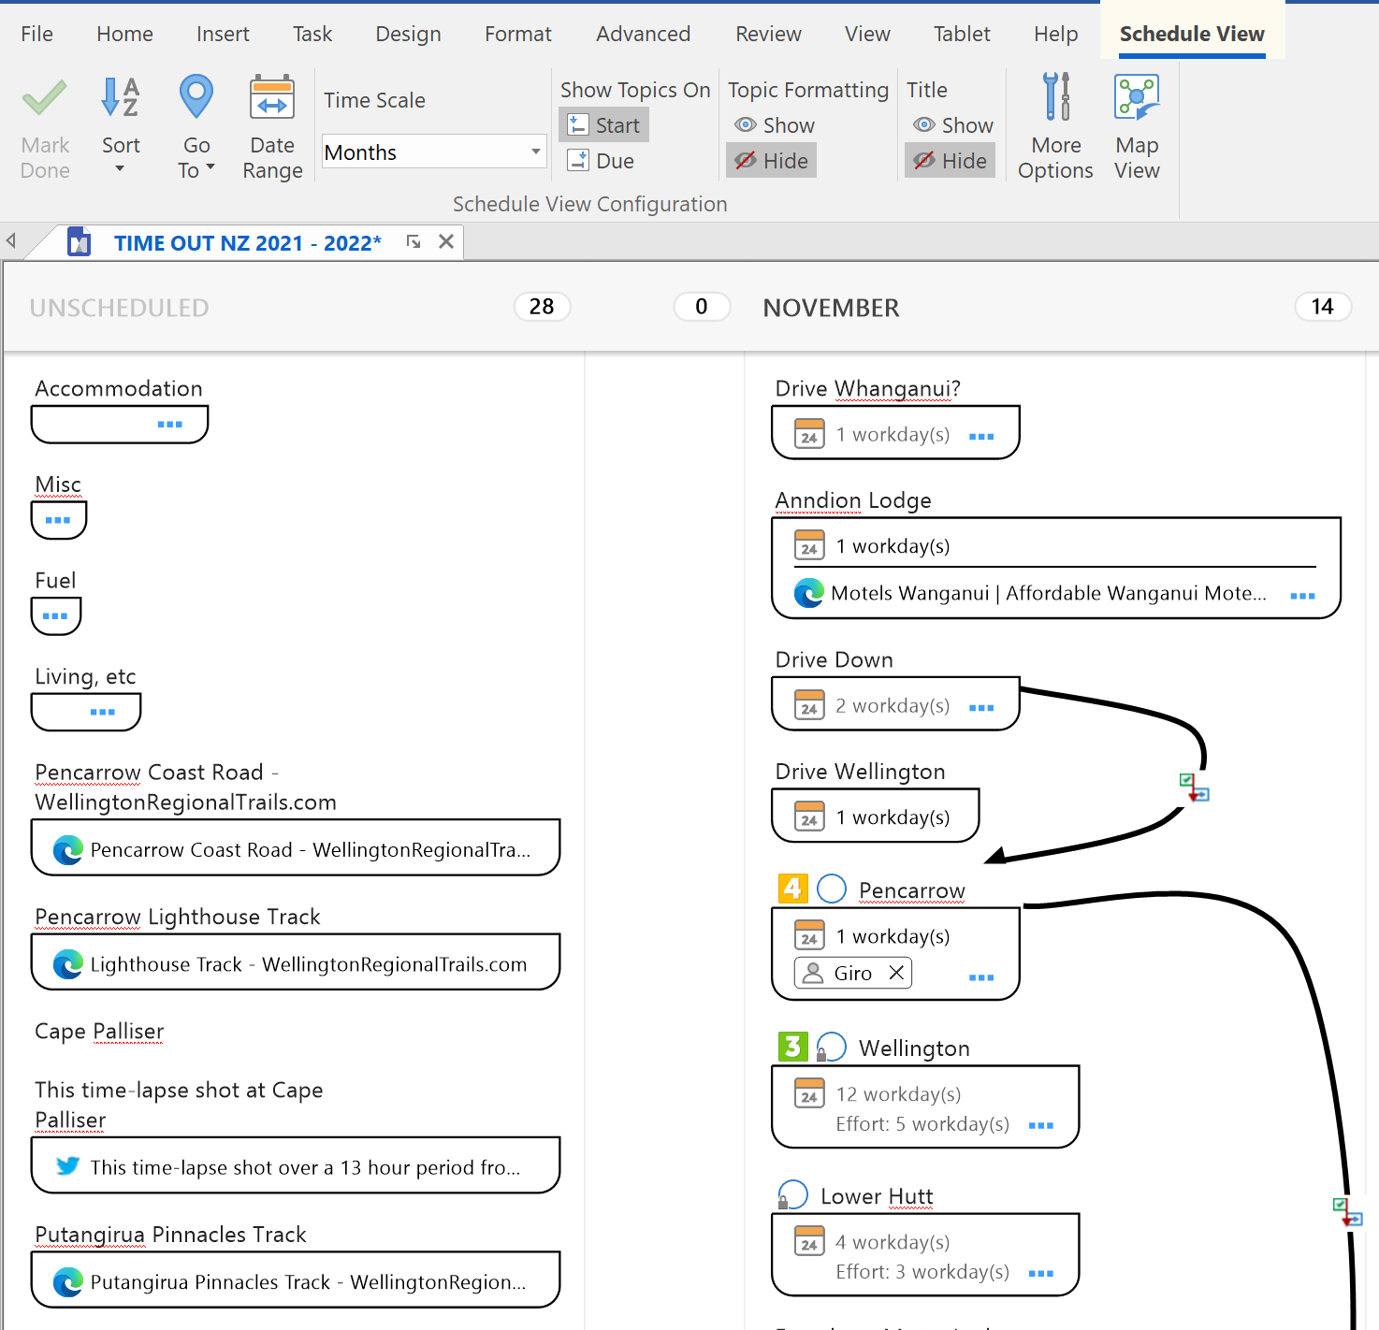The width and height of the screenshot is (1379, 1330).
Task: Close the TIME OUT NZ 2021 - 2022 tab
Action: (446, 241)
